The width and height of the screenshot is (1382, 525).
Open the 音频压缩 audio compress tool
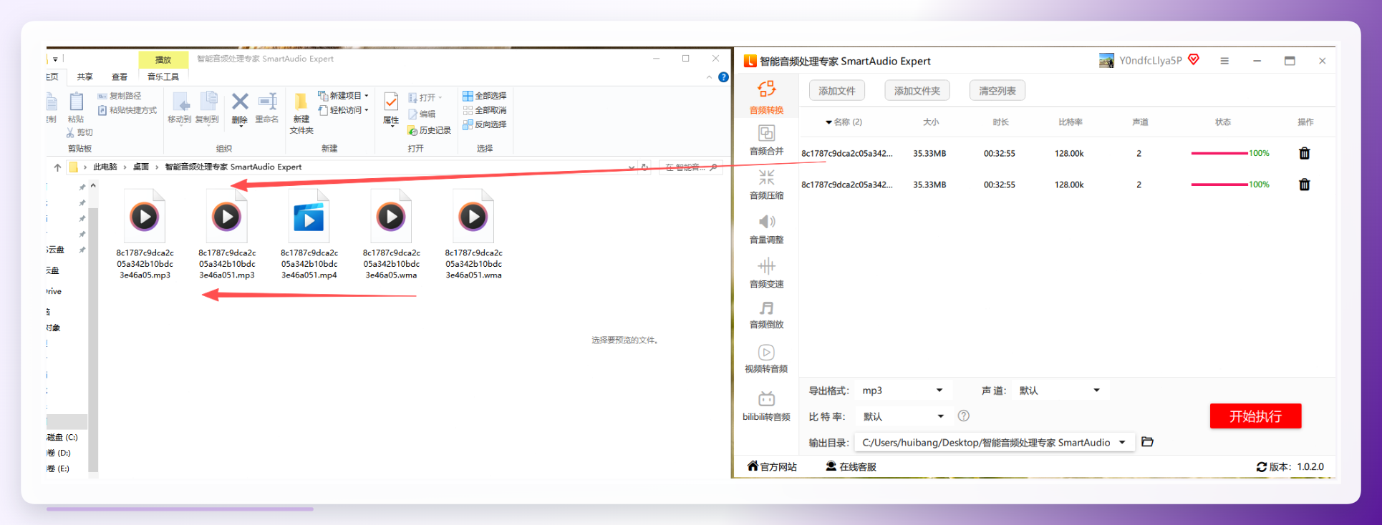pyautogui.click(x=766, y=184)
